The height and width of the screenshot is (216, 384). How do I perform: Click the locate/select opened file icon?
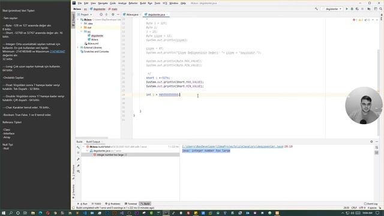pos(101,14)
